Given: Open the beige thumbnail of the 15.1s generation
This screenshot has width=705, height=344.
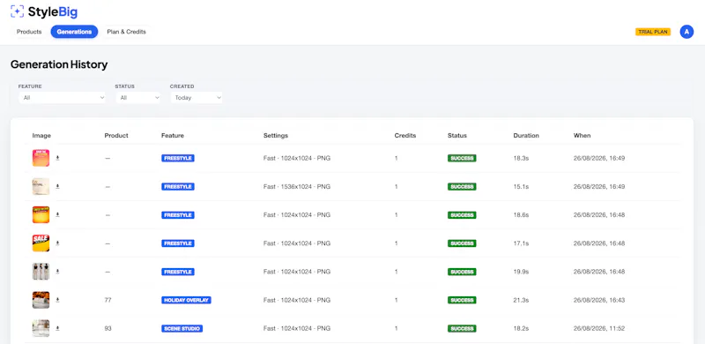Looking at the screenshot, I should [x=41, y=186].
